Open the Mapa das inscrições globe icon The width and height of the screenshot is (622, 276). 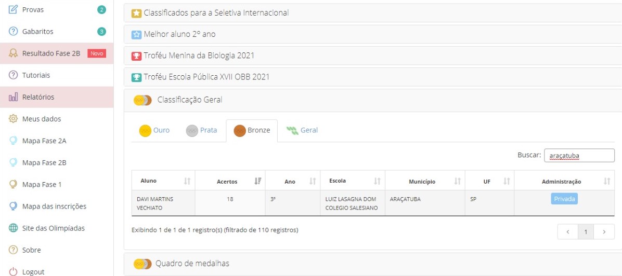click(13, 206)
